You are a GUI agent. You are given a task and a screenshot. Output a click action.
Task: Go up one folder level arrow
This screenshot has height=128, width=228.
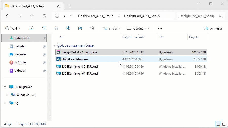pos(32,16)
